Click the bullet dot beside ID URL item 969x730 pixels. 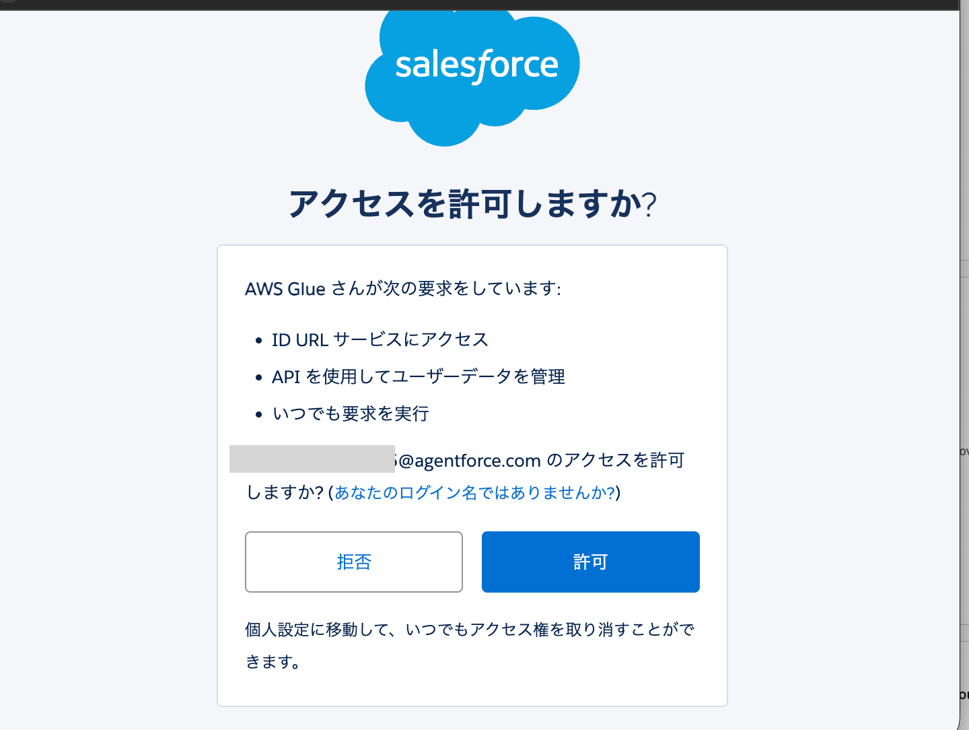258,341
